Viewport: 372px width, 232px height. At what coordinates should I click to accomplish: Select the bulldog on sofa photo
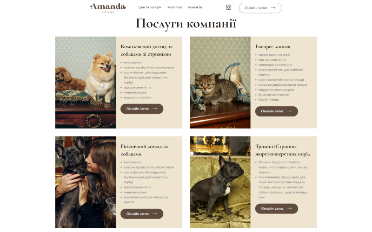(x=220, y=182)
